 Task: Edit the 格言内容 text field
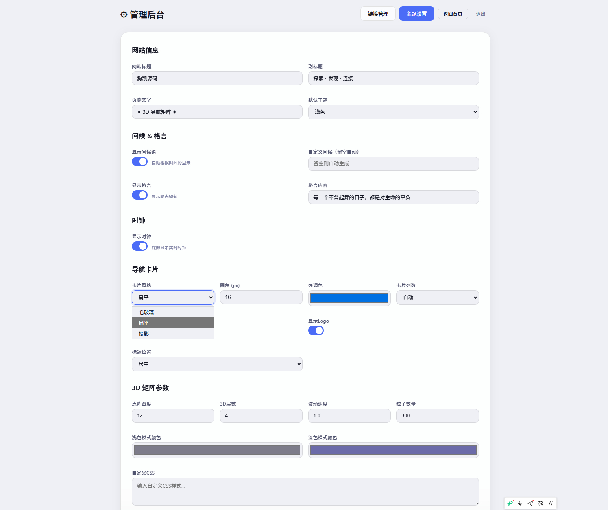(x=394, y=197)
